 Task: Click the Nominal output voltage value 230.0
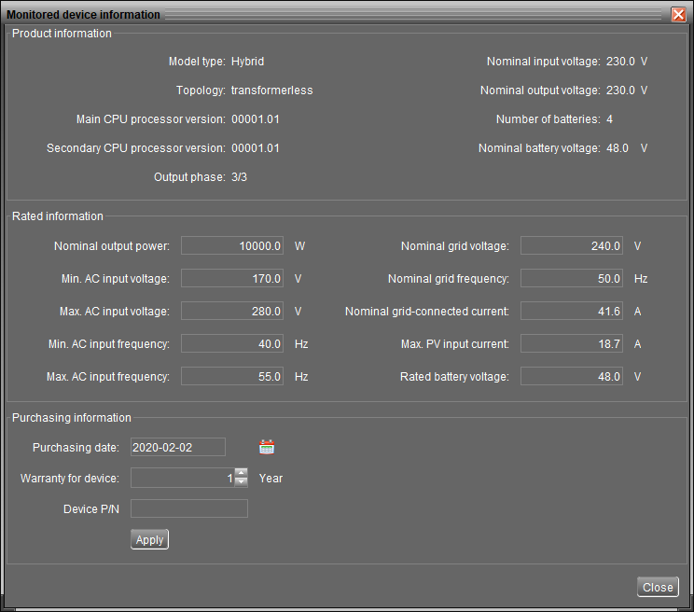(x=620, y=90)
